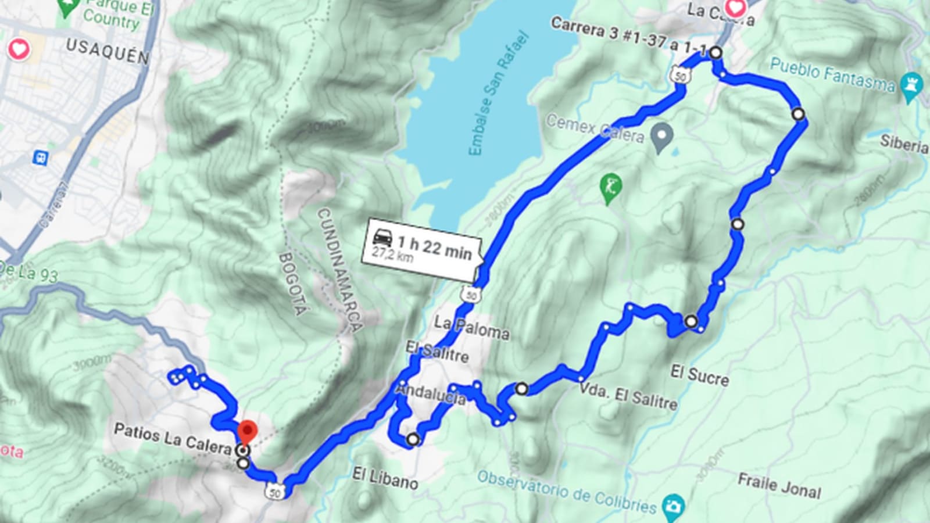Screen dimensions: 930x523
Task: Click the Cemex Calera gray location pin
Action: point(661,137)
